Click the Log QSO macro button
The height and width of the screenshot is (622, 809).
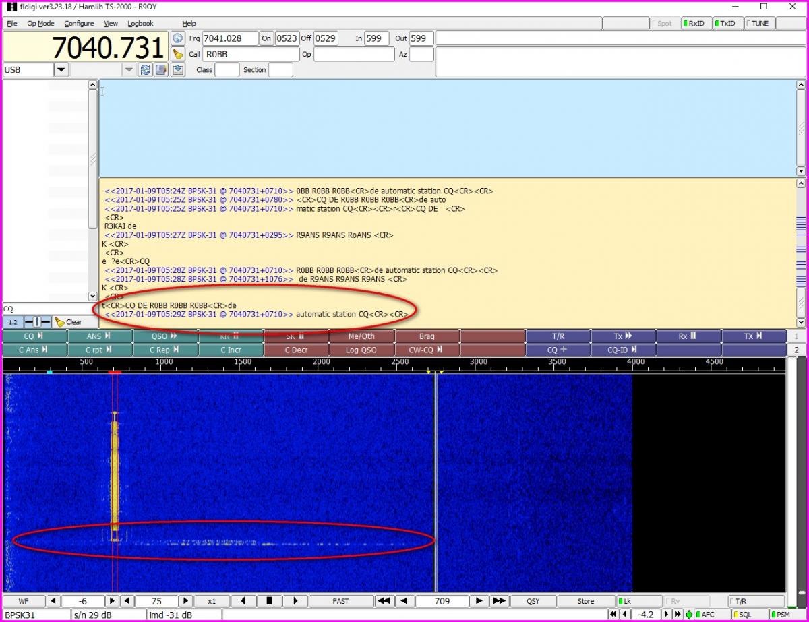pyautogui.click(x=361, y=350)
